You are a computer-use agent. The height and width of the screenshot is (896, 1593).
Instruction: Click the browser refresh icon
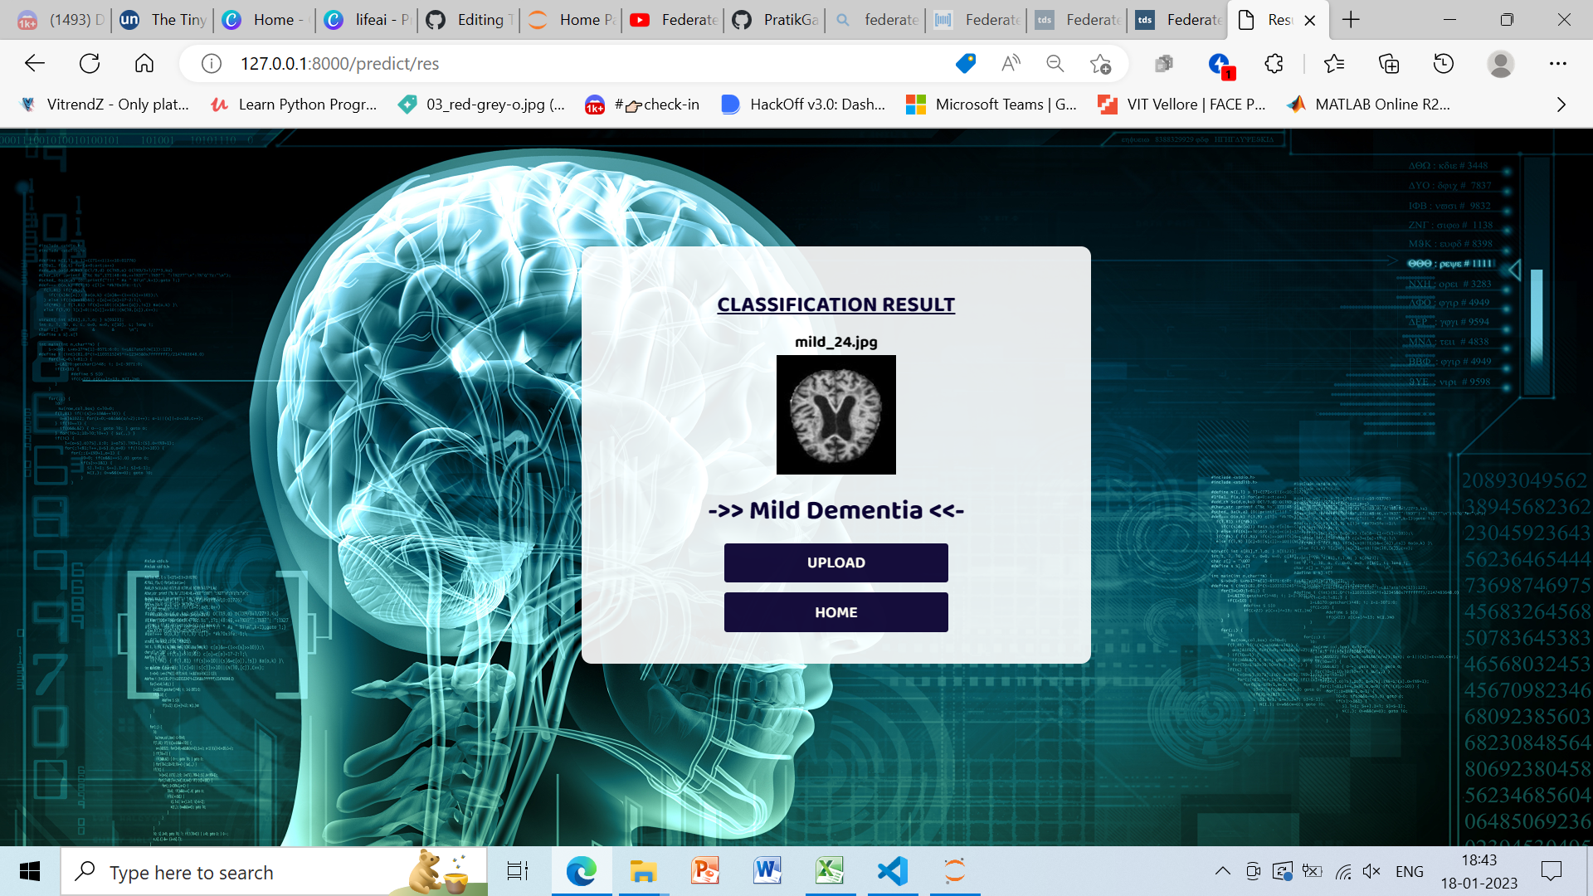[90, 63]
